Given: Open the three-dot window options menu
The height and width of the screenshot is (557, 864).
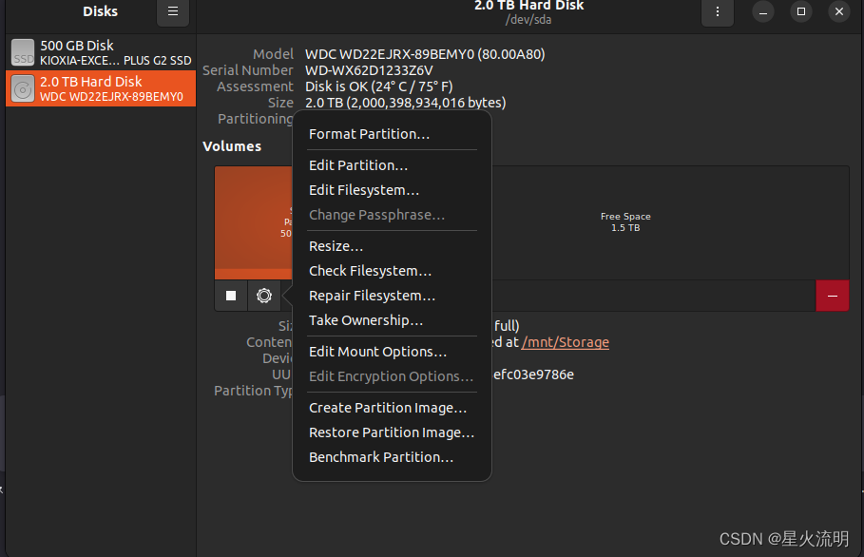Looking at the screenshot, I should tap(718, 12).
